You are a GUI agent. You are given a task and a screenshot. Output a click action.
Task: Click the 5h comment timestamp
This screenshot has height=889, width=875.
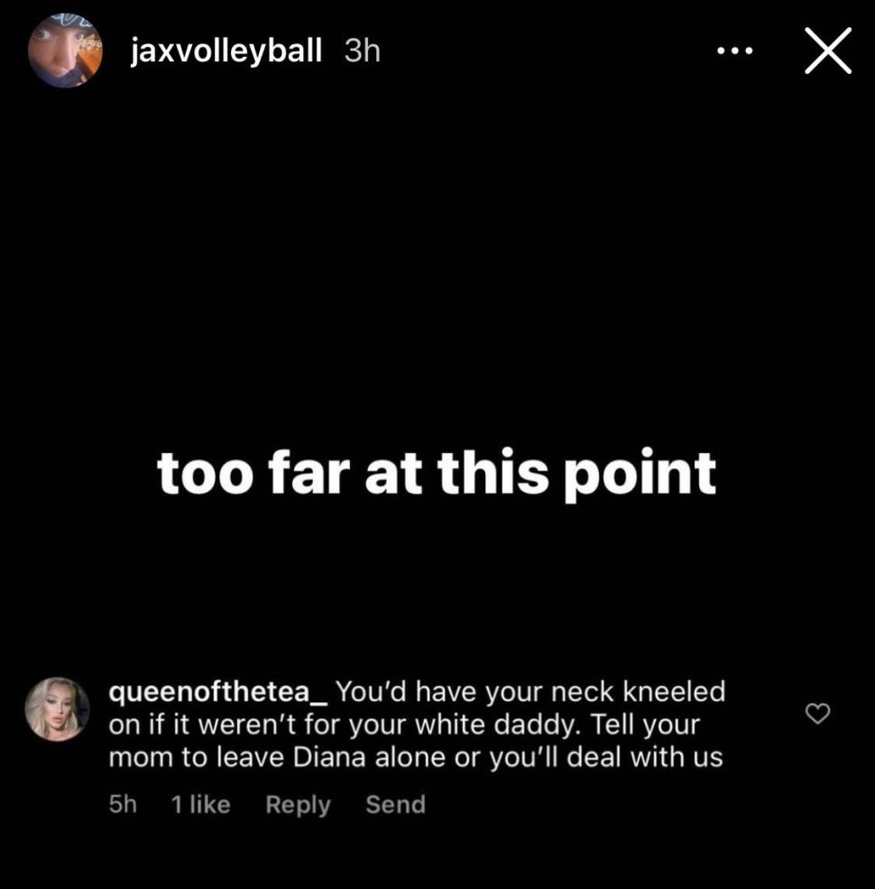pos(123,804)
